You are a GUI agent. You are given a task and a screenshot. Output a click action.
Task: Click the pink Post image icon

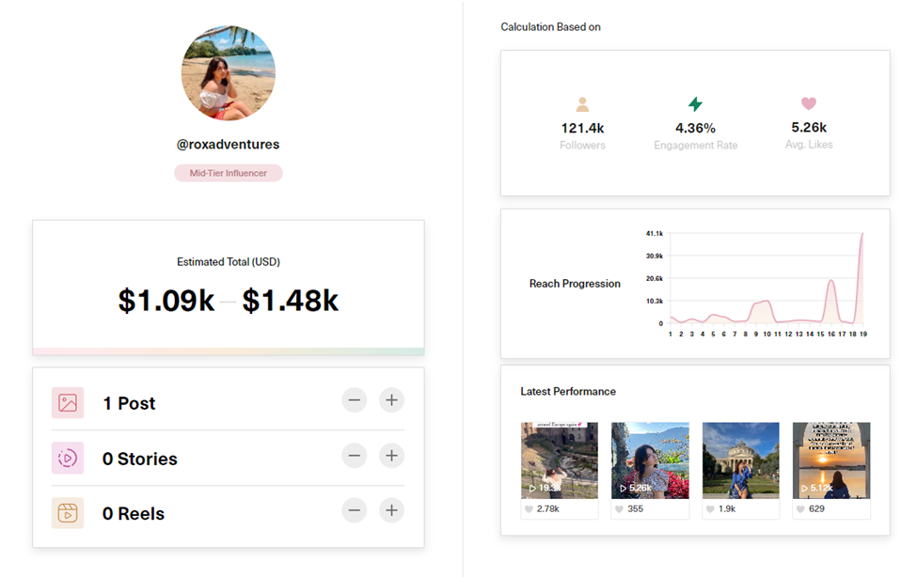(x=68, y=403)
